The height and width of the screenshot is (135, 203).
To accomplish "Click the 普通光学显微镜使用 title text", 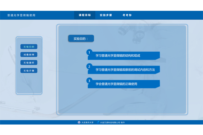I will [21, 15].
